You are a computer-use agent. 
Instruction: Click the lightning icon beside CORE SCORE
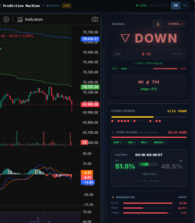click(x=113, y=132)
